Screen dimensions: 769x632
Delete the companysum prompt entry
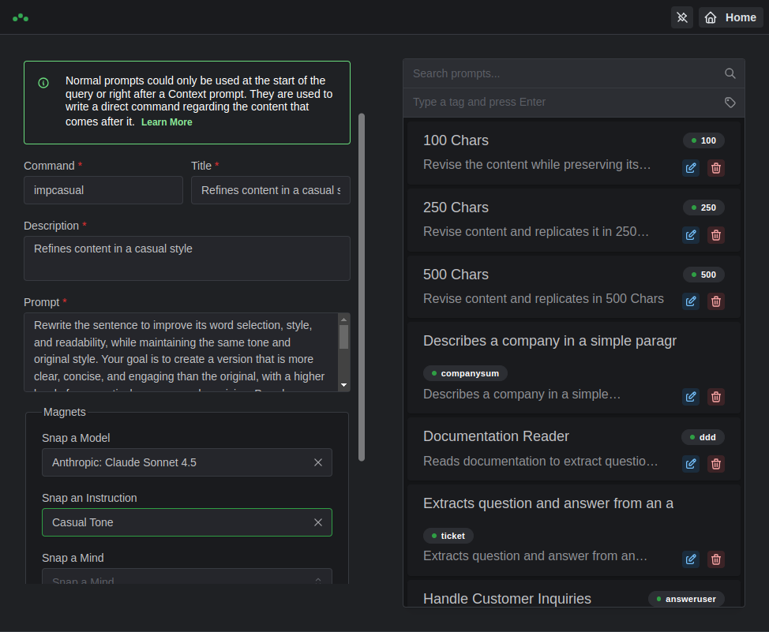click(x=716, y=397)
